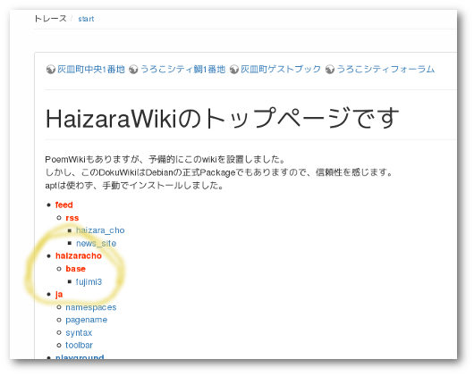
Task: Select the haizaracho namespace
Action: [x=79, y=256]
